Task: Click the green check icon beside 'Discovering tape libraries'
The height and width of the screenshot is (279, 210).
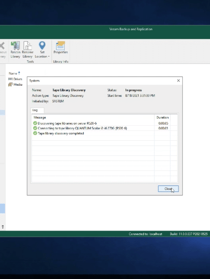Action: [35, 123]
